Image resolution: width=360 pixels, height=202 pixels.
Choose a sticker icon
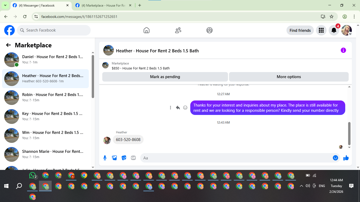(x=124, y=158)
